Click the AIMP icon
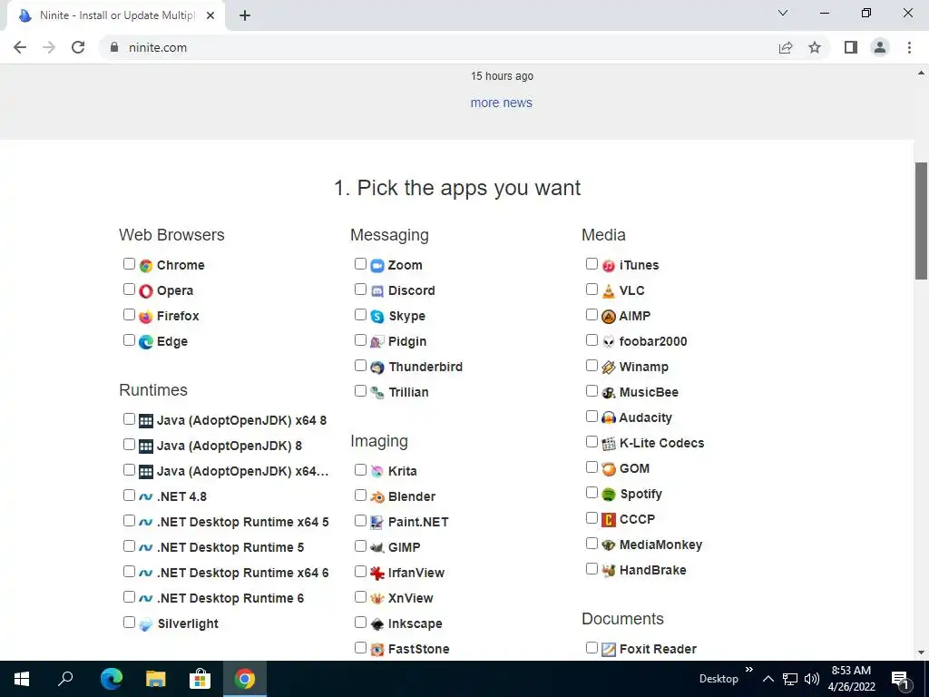Image resolution: width=929 pixels, height=697 pixels. [x=609, y=317]
